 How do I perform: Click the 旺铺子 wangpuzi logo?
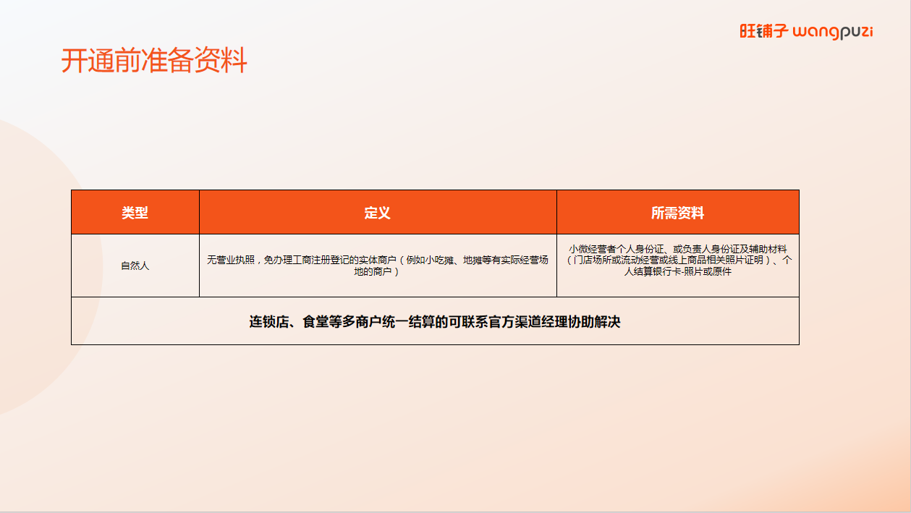tap(806, 32)
